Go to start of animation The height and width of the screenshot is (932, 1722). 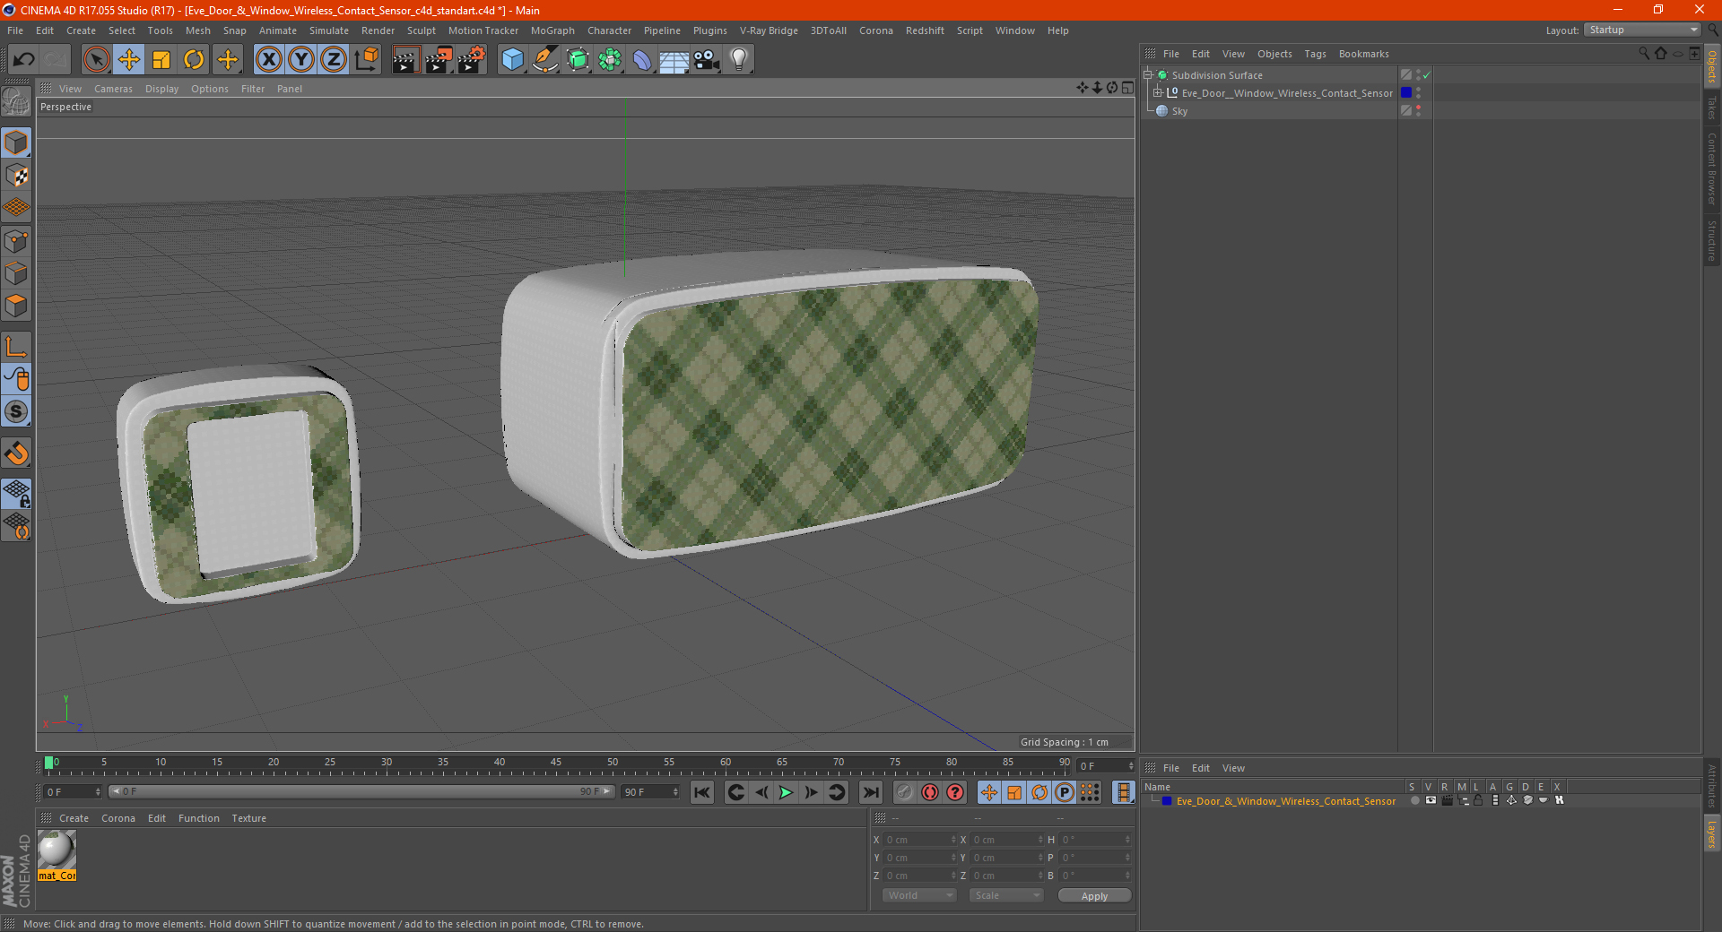pos(702,792)
